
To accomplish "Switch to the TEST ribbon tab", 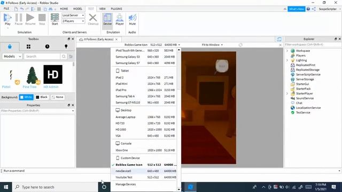I will point(91,9).
